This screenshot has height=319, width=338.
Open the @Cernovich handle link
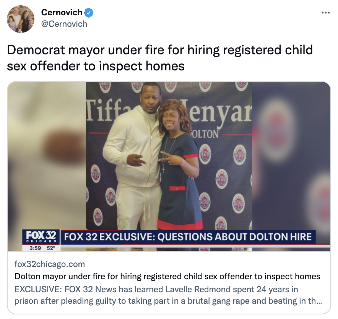pyautogui.click(x=64, y=24)
